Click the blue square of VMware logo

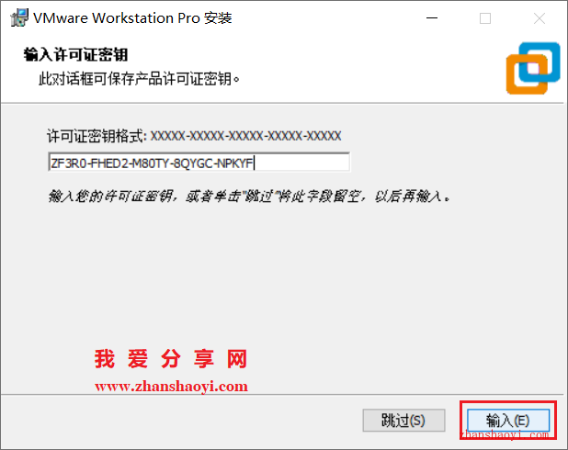(540, 62)
